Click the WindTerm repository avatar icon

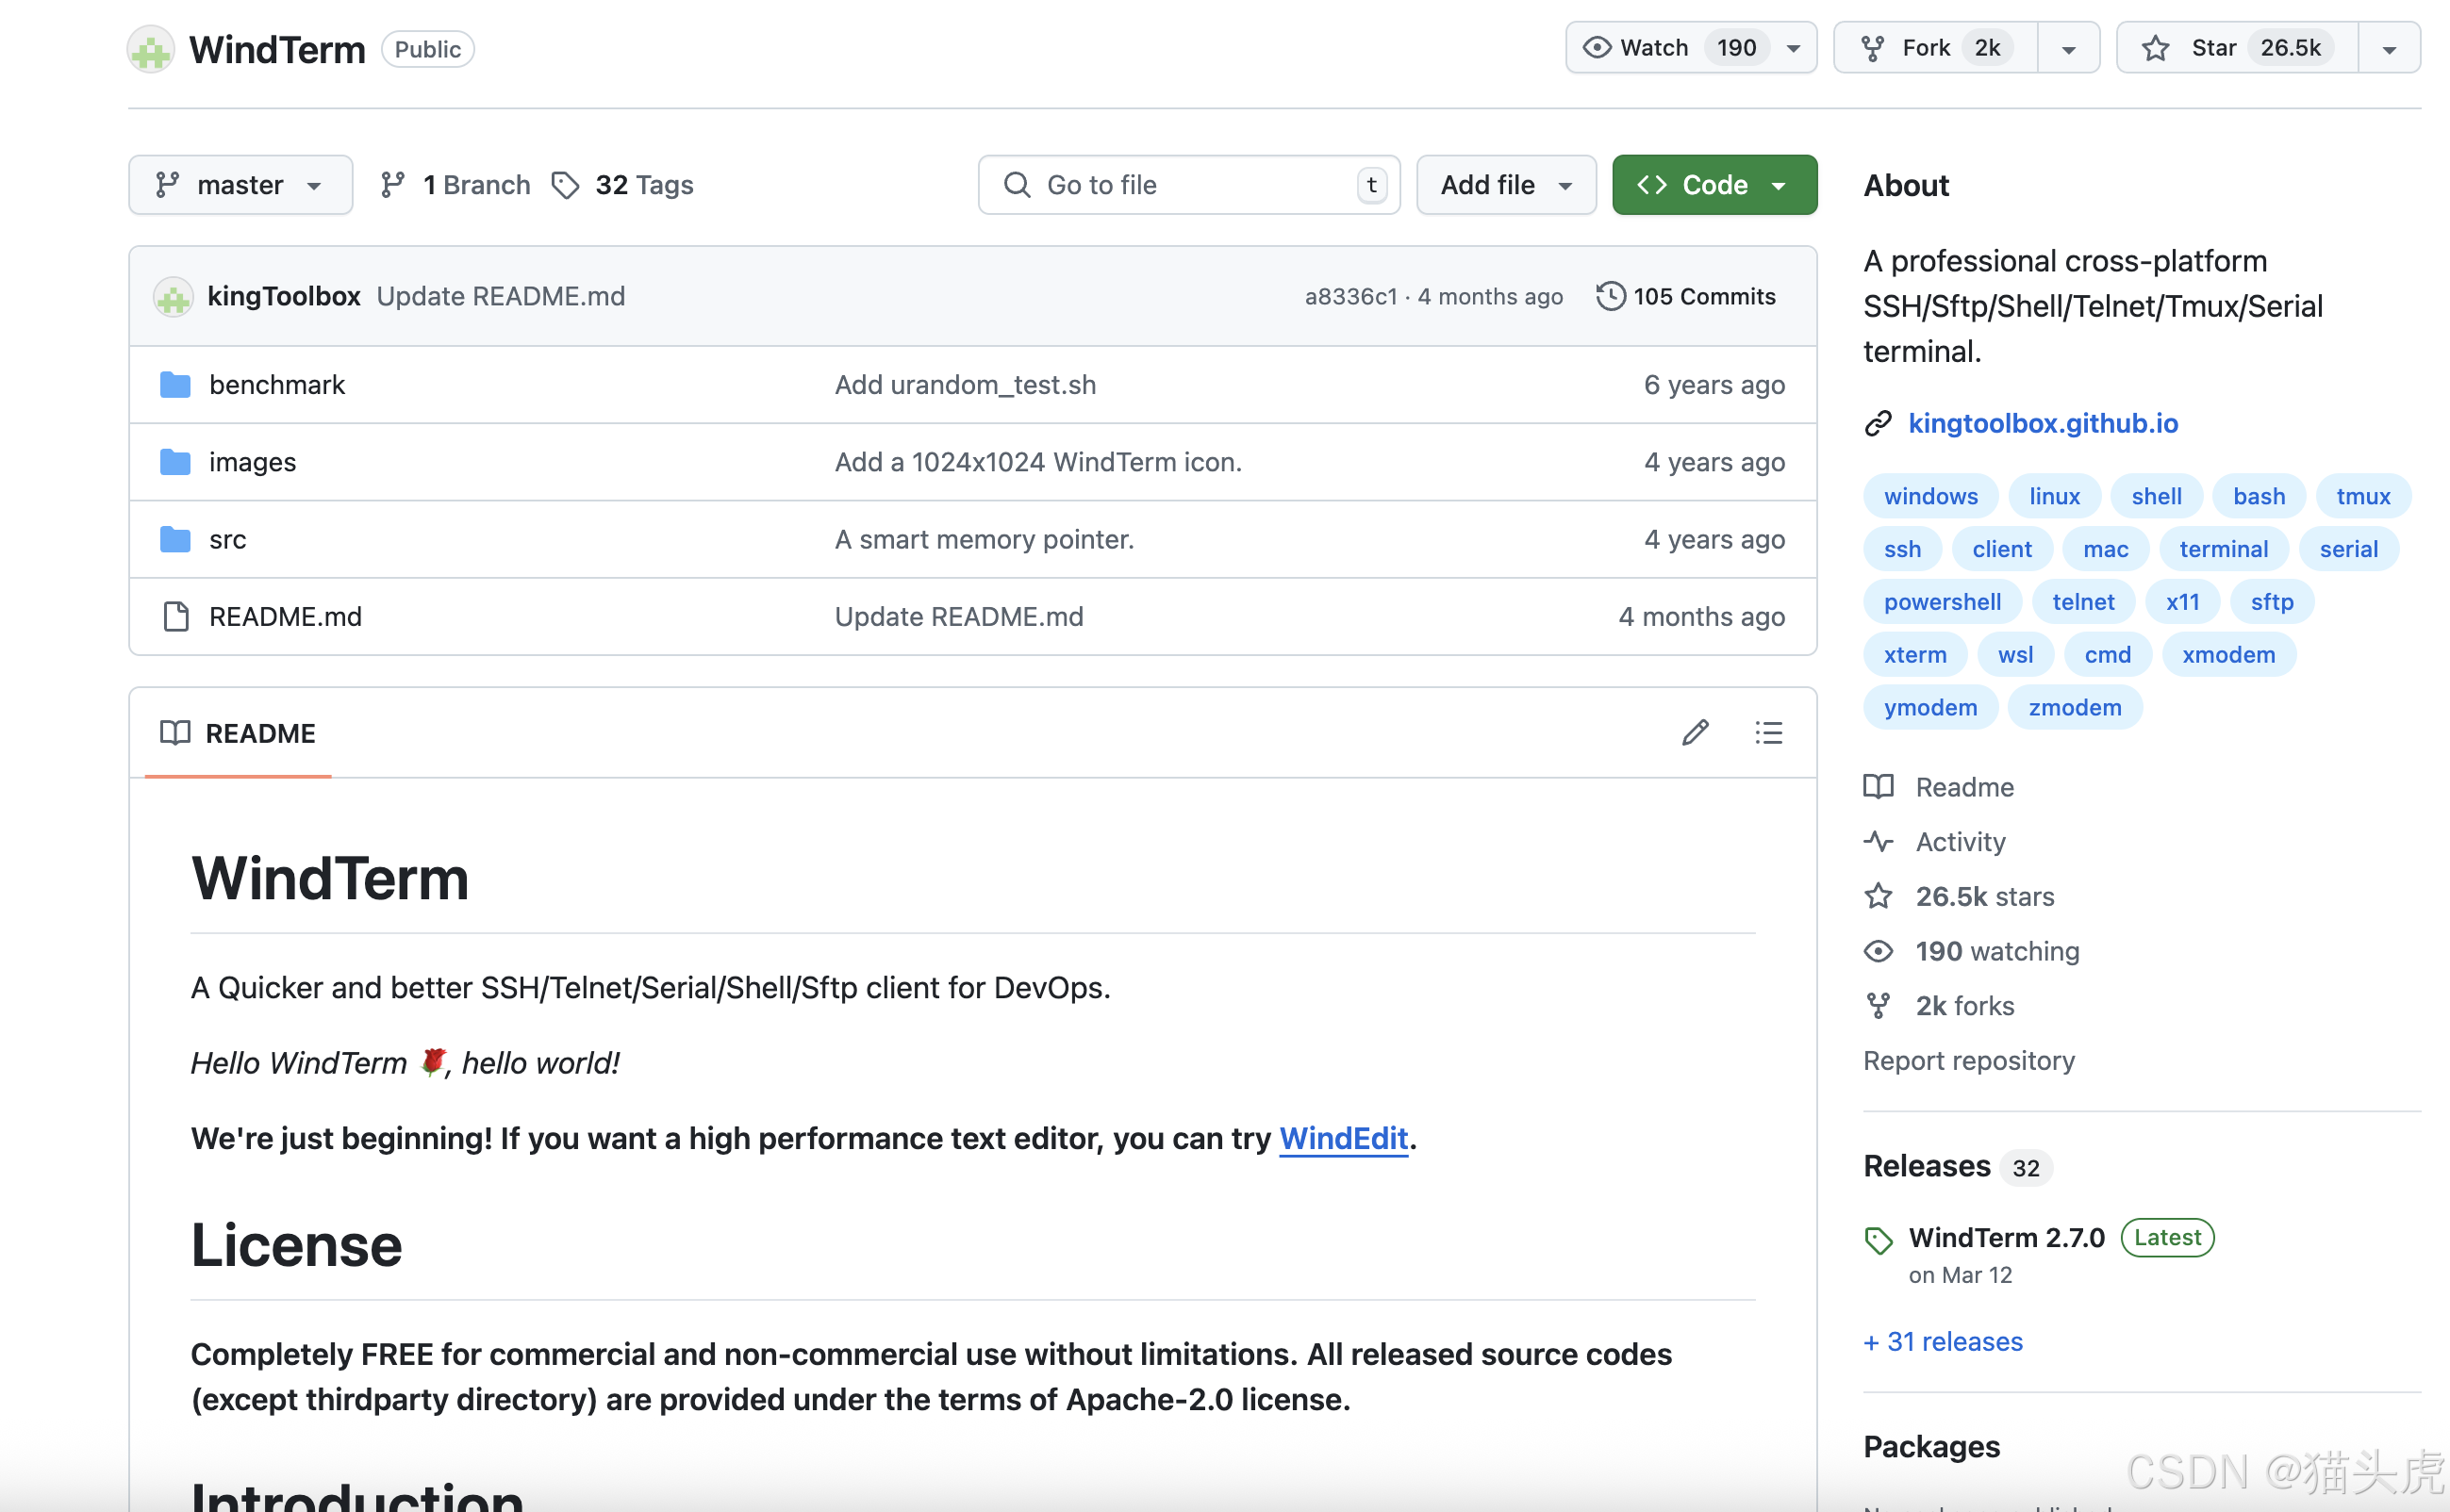pos(151,49)
